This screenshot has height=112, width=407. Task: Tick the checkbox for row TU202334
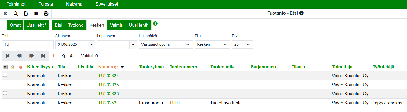point(5,75)
